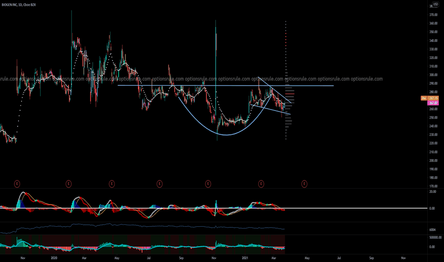The image size is (444, 262).
Task: Open the earnings marker from late January 2020
Action: tap(69, 184)
